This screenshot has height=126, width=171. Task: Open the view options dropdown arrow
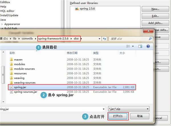(133, 46)
